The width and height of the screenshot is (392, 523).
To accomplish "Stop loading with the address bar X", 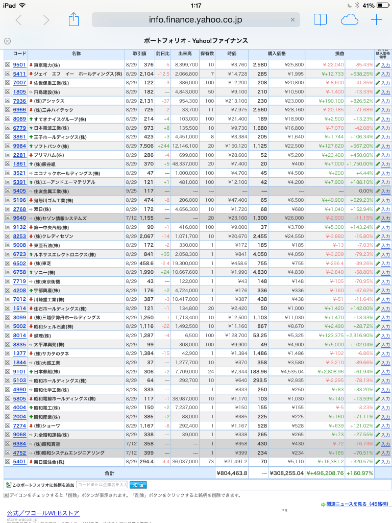I will [292, 20].
